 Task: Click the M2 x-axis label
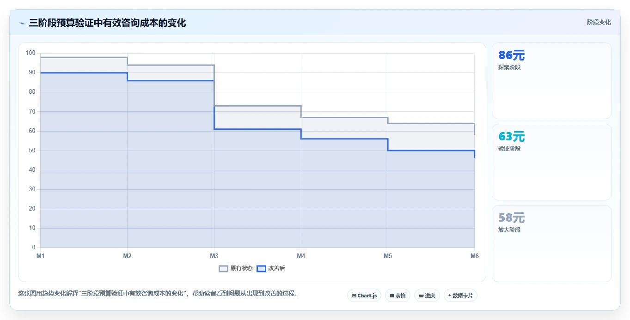point(127,256)
